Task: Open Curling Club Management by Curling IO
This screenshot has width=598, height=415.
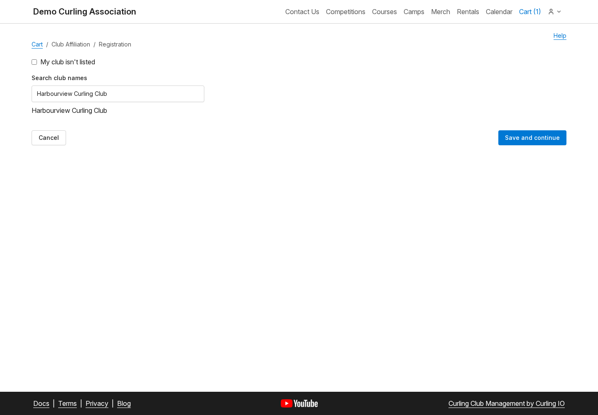Action: 507,403
